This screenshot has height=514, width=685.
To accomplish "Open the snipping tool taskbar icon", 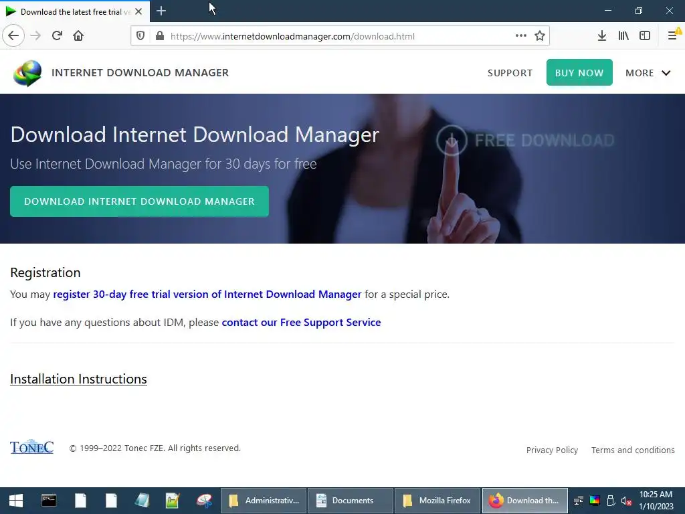I will point(204,501).
